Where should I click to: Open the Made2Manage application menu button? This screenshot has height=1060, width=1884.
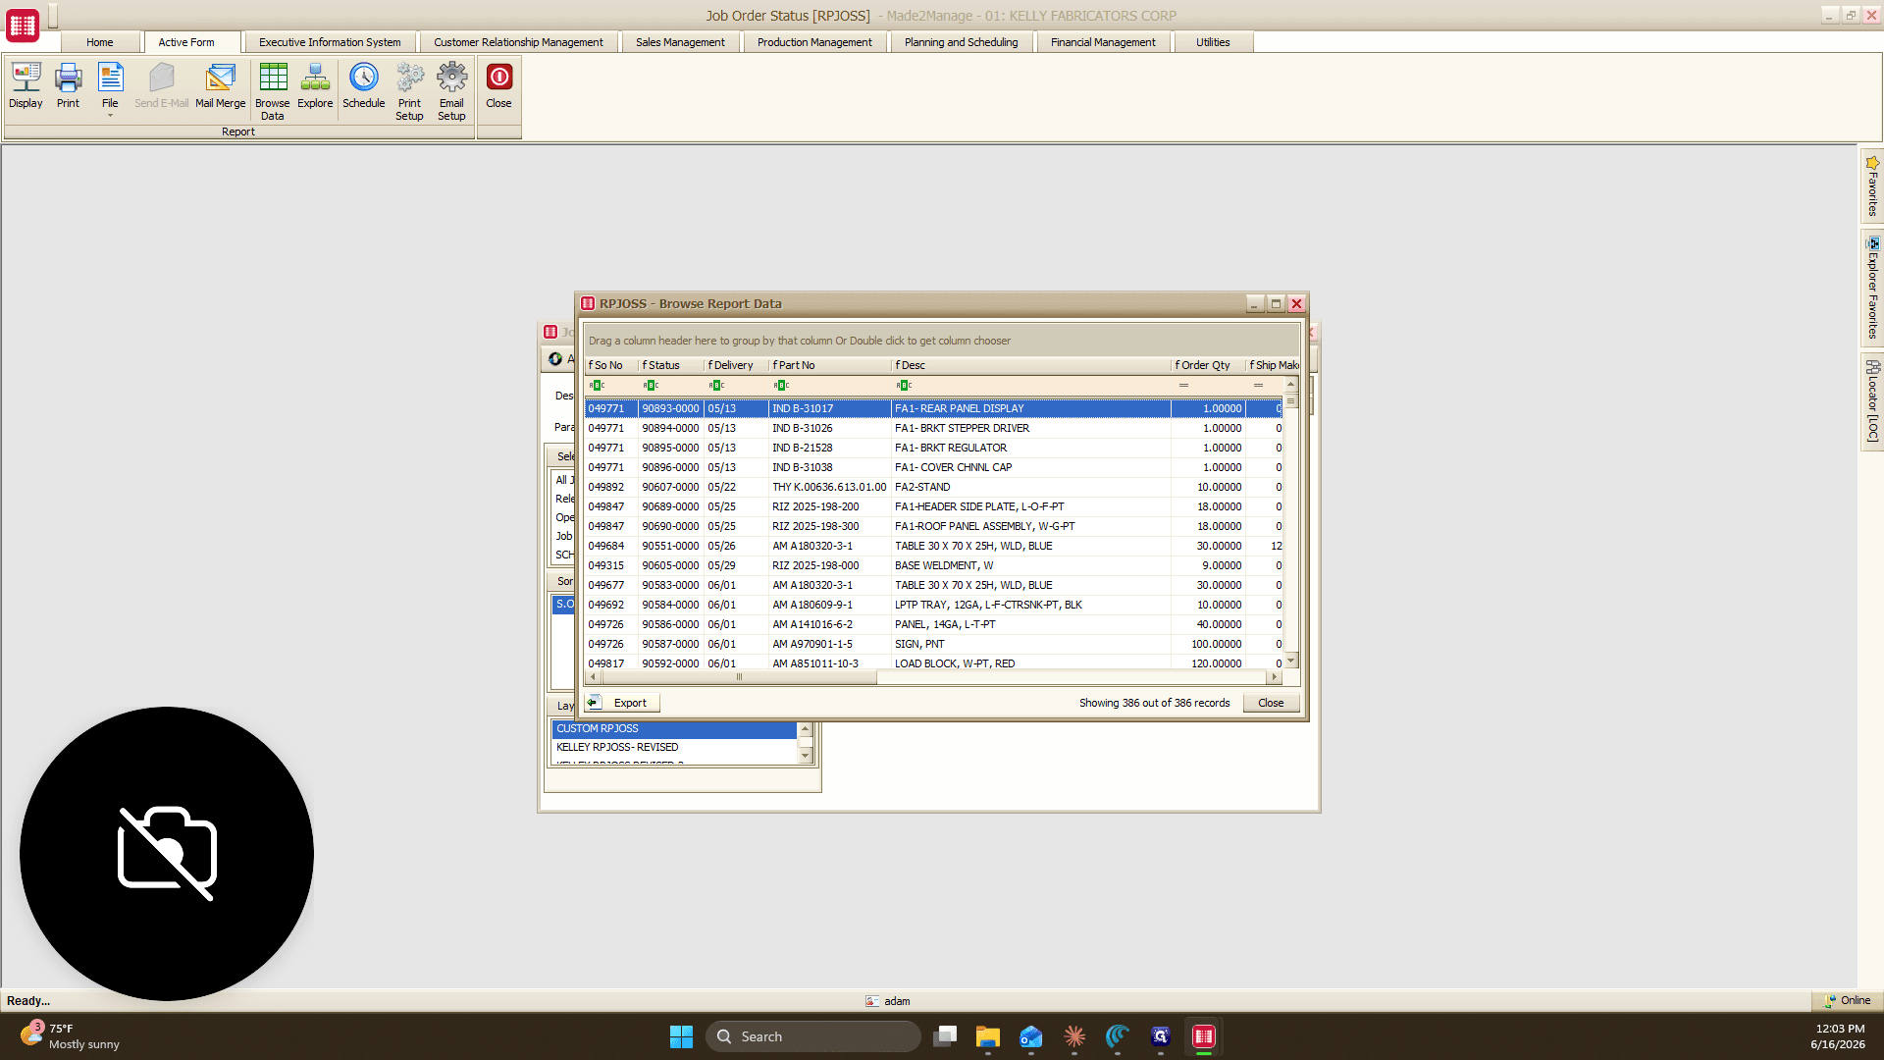23,26
